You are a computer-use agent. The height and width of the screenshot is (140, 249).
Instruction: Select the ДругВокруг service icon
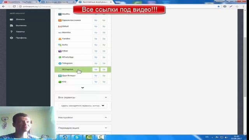(60, 76)
